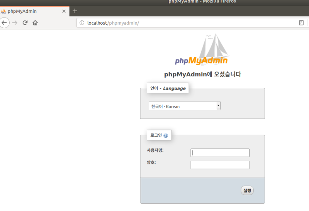Click the 사용자명: label

(155, 150)
